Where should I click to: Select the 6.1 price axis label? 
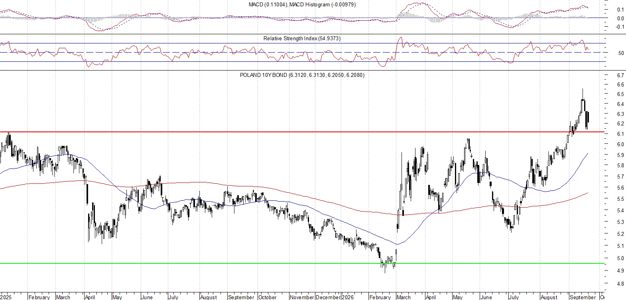620,134
